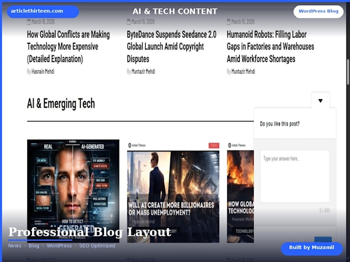The width and height of the screenshot is (350, 262).
Task: Click the page's vertical scrollbar thumb
Action: point(348,72)
